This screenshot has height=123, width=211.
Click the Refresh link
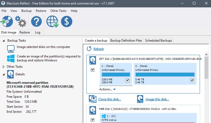[99, 49]
